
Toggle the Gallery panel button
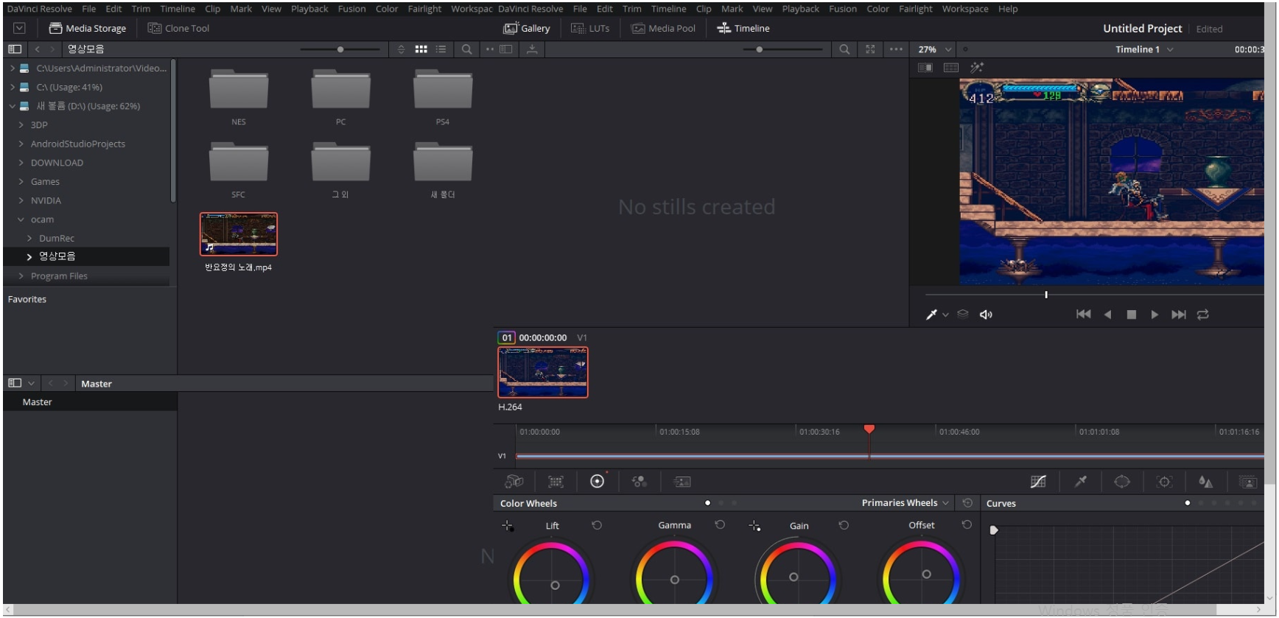tap(527, 28)
